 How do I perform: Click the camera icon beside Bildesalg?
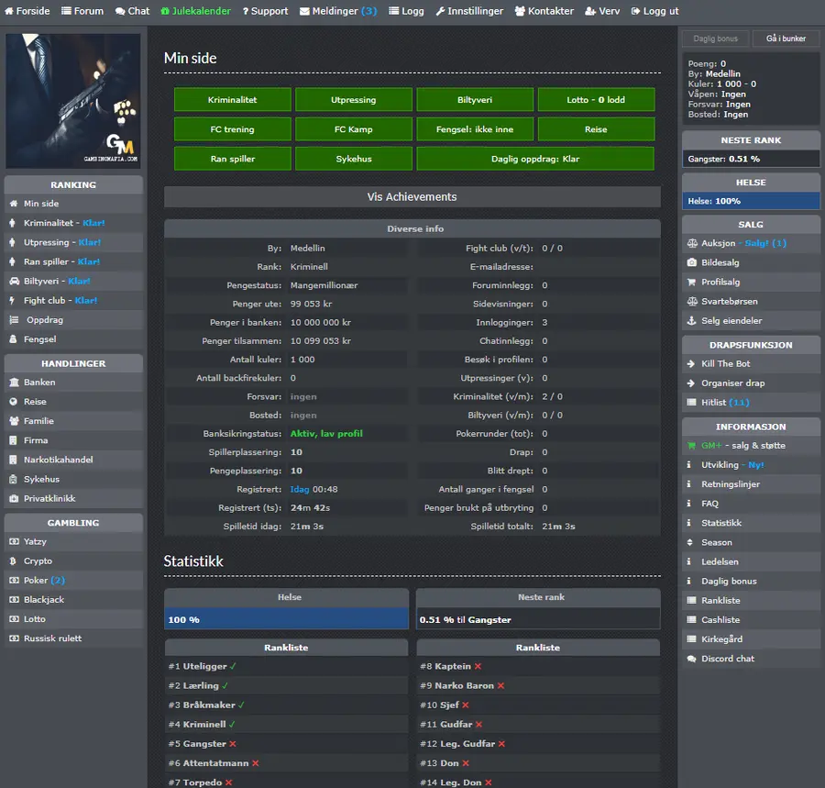[692, 262]
